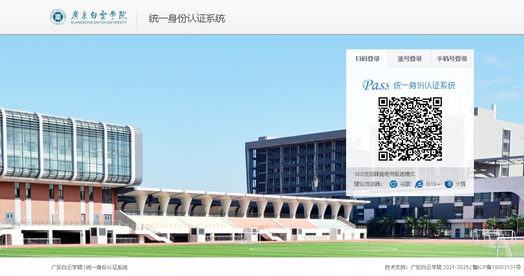
Task: Switch to the 扫码登录 tab
Action: tap(367, 59)
